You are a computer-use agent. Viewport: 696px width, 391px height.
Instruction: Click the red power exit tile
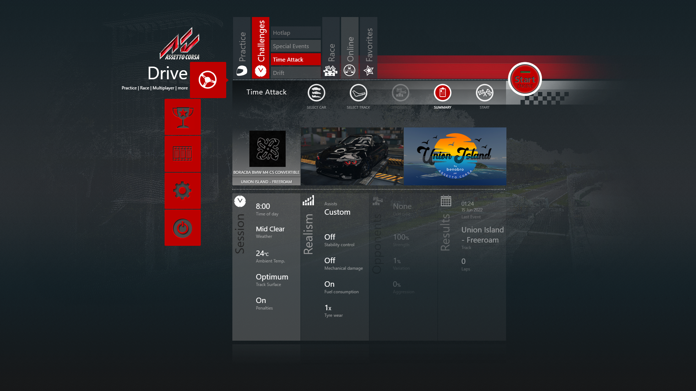182,228
